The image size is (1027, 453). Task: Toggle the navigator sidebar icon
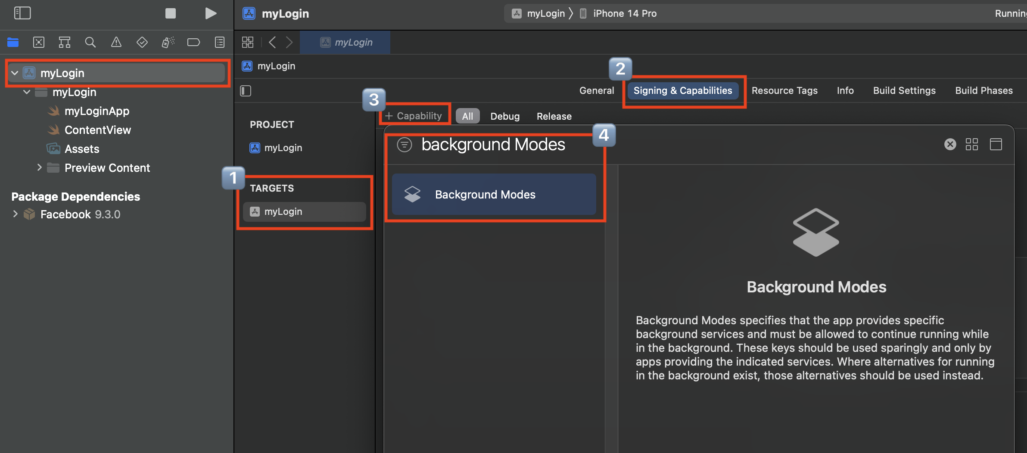tap(22, 13)
